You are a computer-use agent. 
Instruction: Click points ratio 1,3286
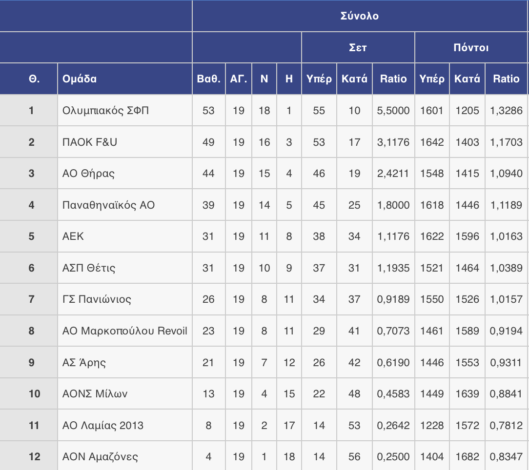[x=506, y=111]
